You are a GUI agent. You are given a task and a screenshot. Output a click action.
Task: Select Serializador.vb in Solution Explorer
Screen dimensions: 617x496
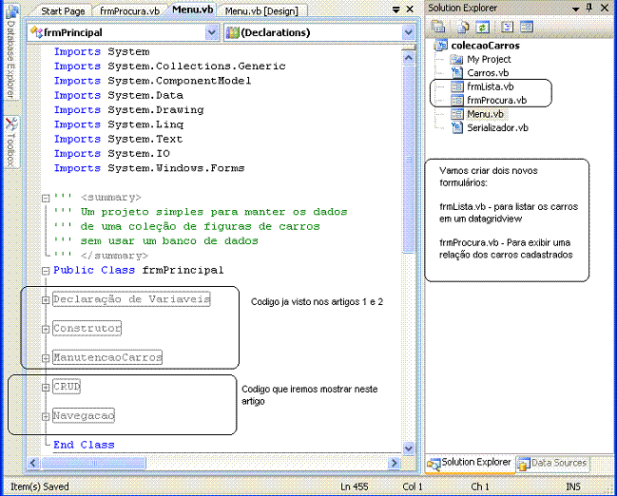pos(497,128)
